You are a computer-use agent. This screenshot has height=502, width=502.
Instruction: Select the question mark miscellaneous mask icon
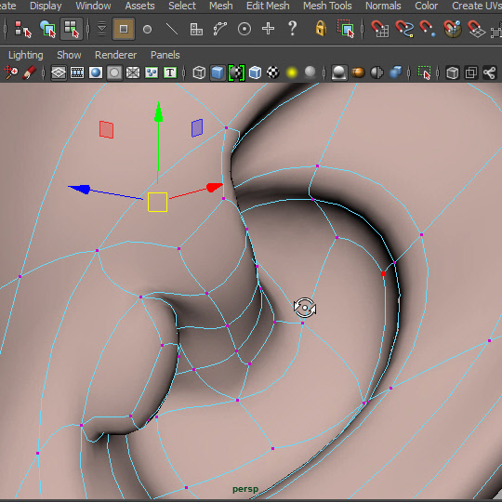coord(292,29)
